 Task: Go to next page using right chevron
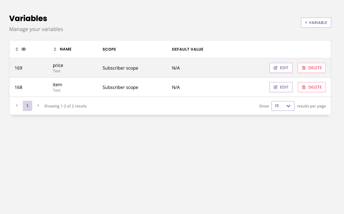click(x=38, y=106)
